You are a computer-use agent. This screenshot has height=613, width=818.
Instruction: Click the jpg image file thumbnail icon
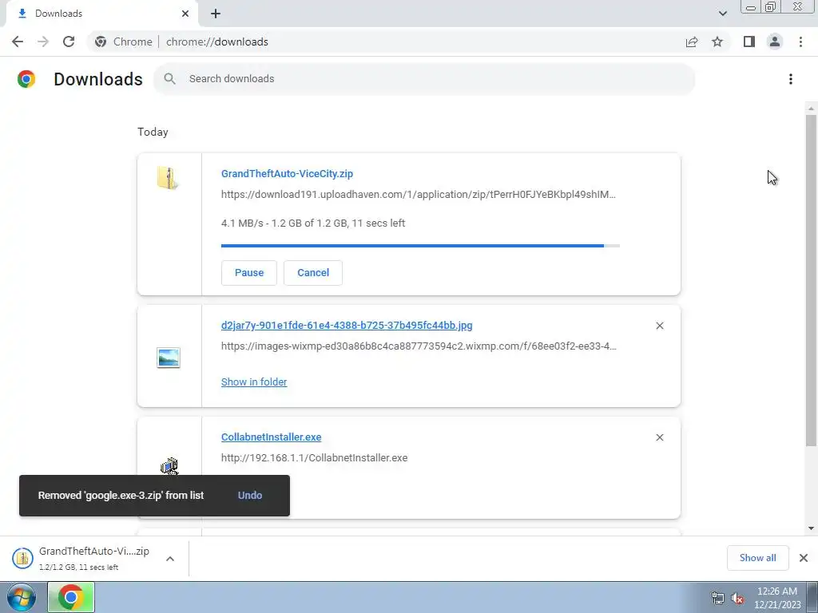pos(168,358)
